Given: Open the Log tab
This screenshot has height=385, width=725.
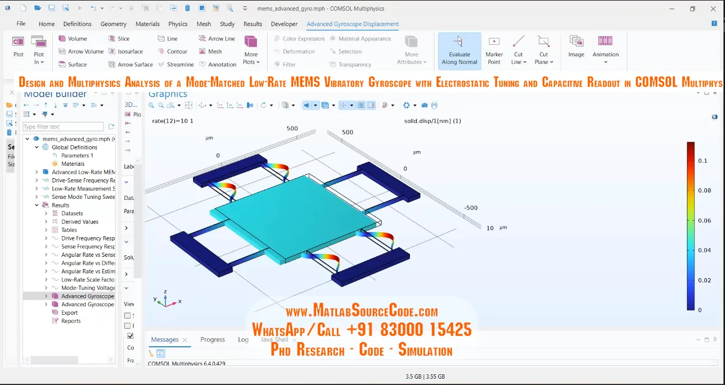Looking at the screenshot, I should 243,339.
